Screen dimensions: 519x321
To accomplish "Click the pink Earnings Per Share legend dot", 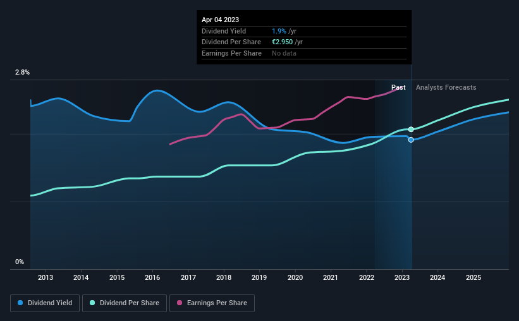I will [180, 303].
